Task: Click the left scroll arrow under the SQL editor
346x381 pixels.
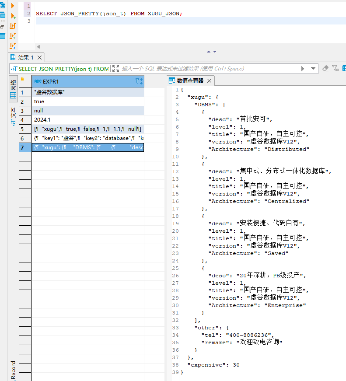Action: tap(38, 47)
